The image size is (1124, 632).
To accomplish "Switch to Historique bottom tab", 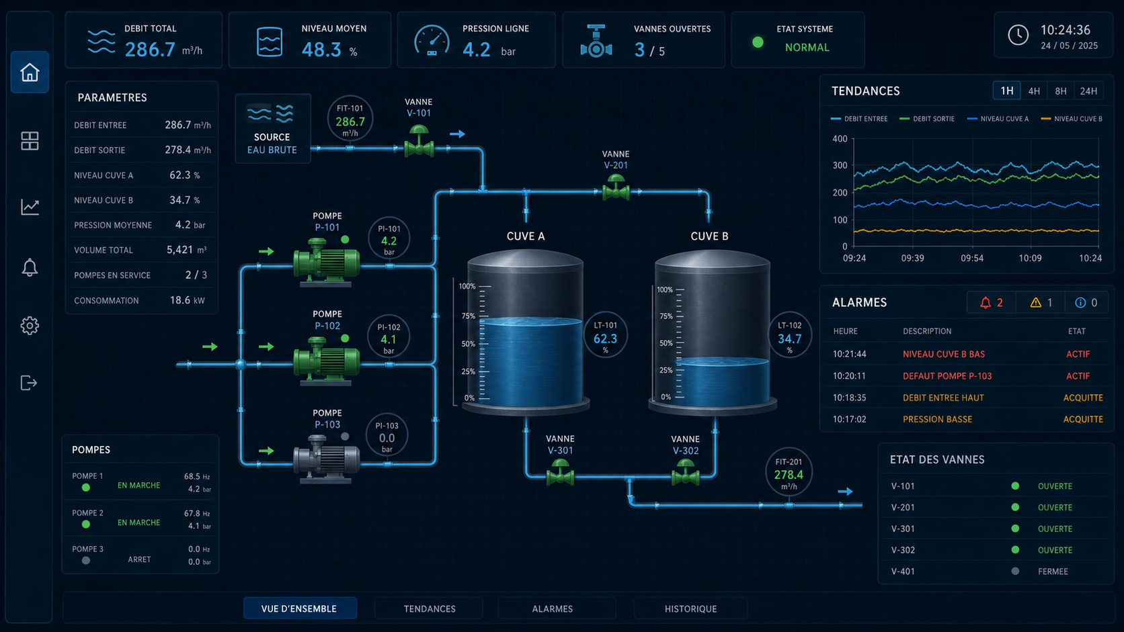I will 690,608.
